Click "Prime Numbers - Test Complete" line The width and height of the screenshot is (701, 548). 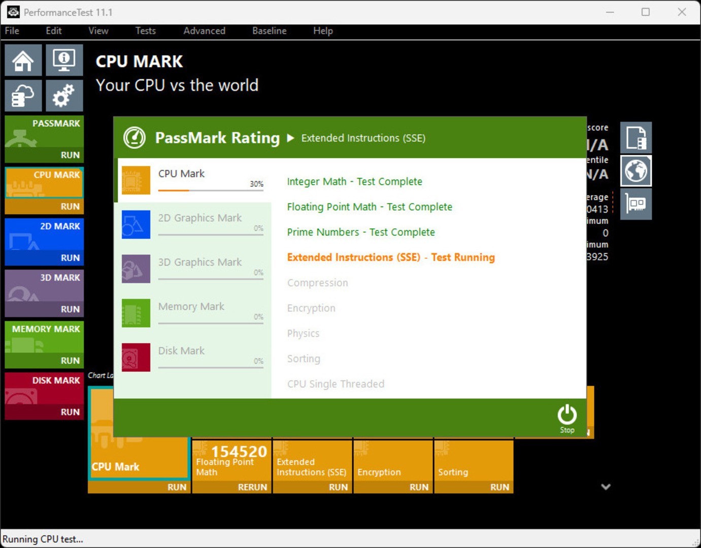coord(361,232)
